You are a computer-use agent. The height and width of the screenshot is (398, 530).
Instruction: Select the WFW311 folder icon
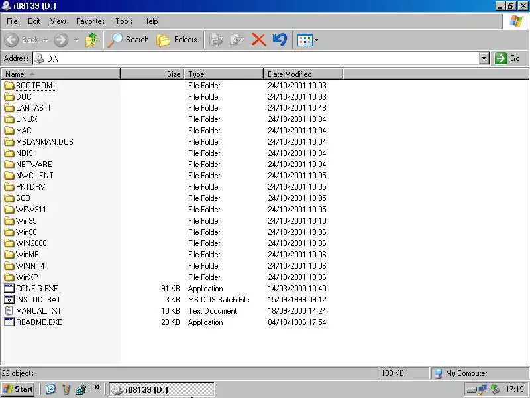9,210
